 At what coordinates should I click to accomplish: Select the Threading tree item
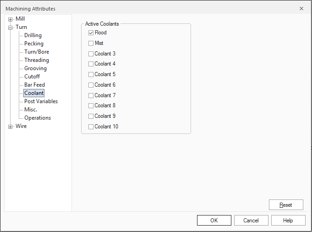pyautogui.click(x=37, y=60)
